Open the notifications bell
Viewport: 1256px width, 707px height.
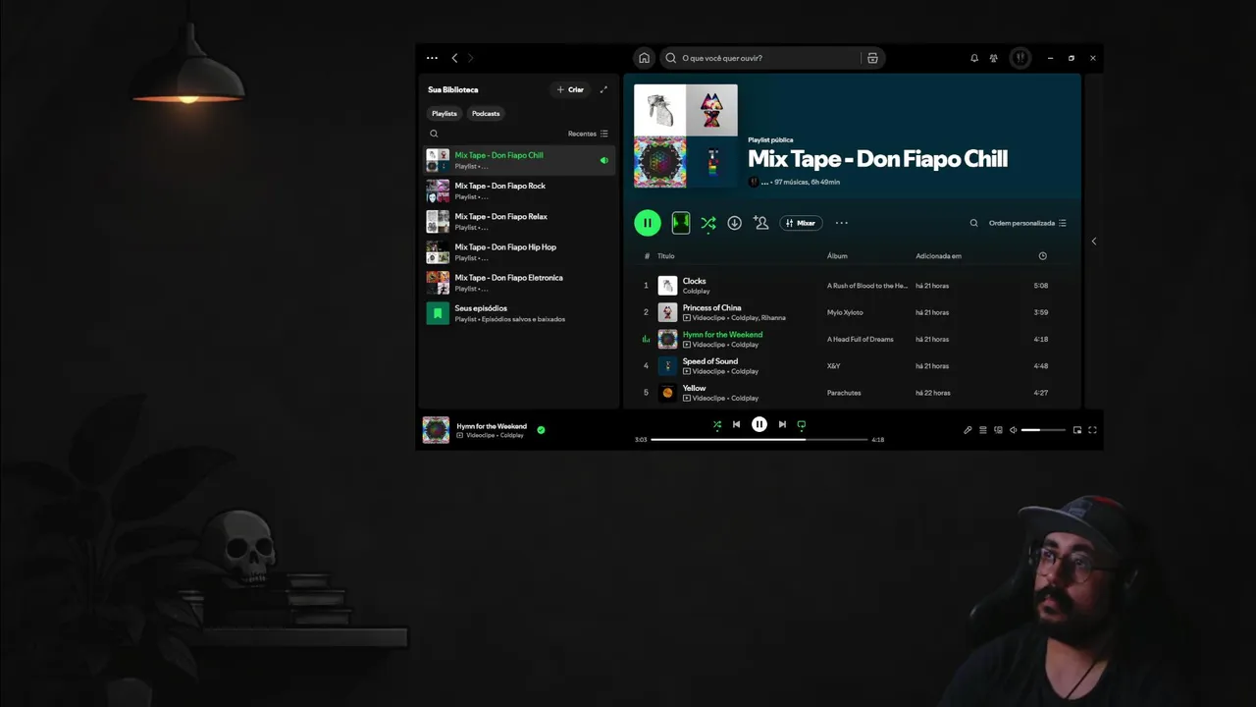point(974,58)
